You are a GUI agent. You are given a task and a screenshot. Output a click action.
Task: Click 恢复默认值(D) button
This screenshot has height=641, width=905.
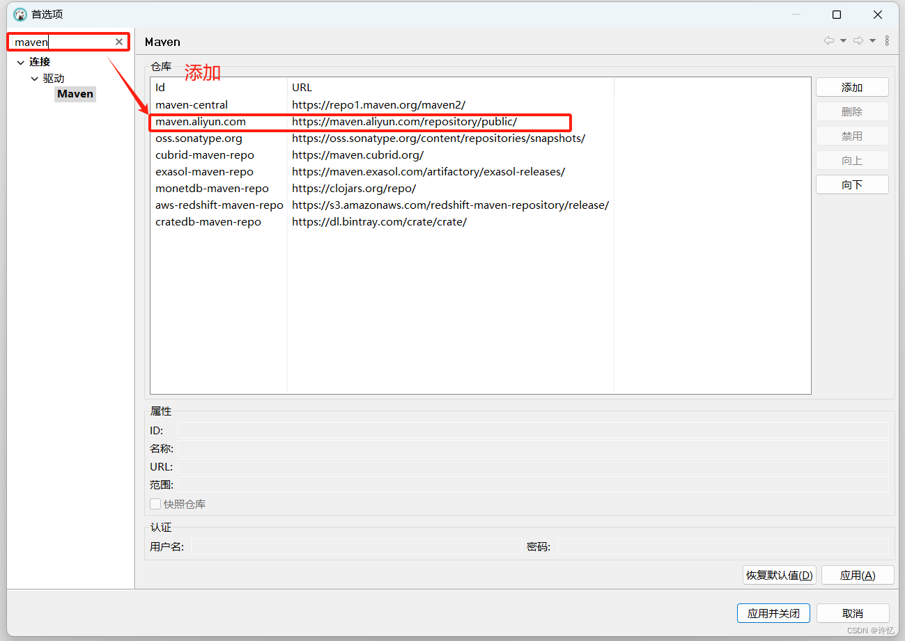tap(780, 575)
